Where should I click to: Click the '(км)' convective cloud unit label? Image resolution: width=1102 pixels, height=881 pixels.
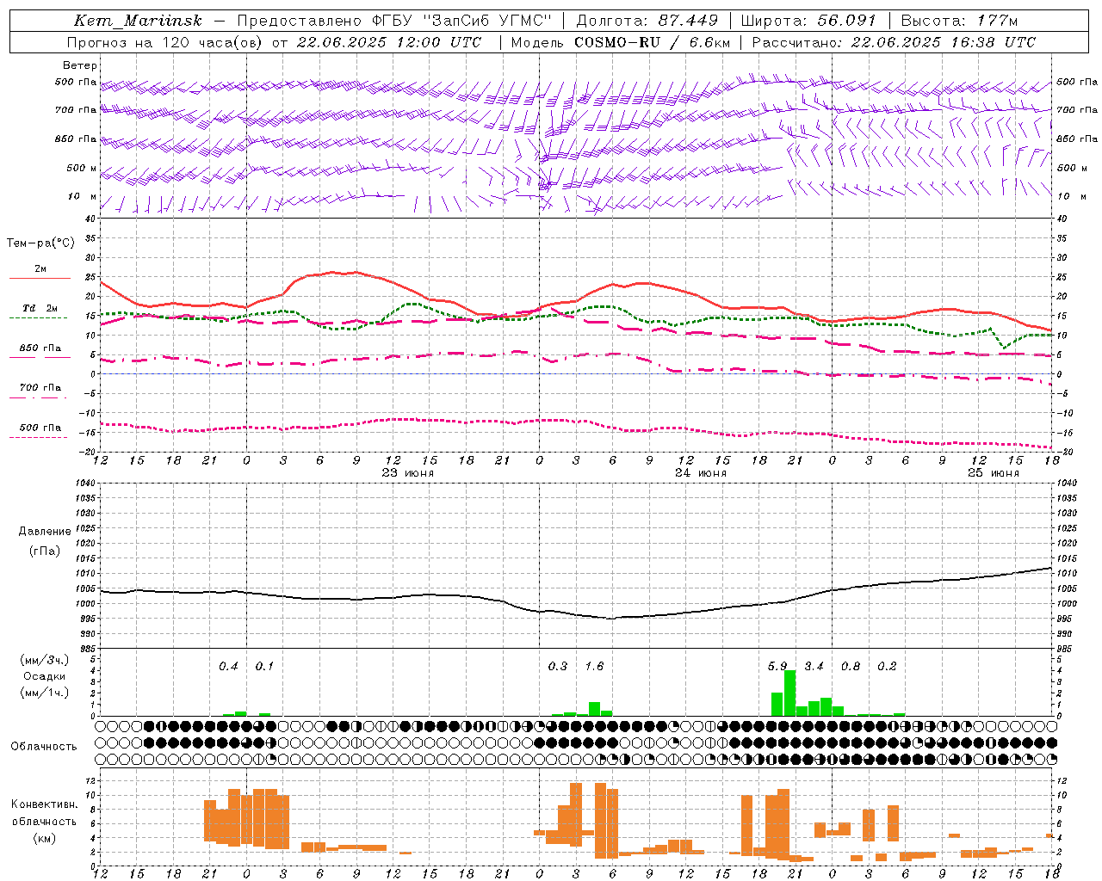pyautogui.click(x=45, y=838)
